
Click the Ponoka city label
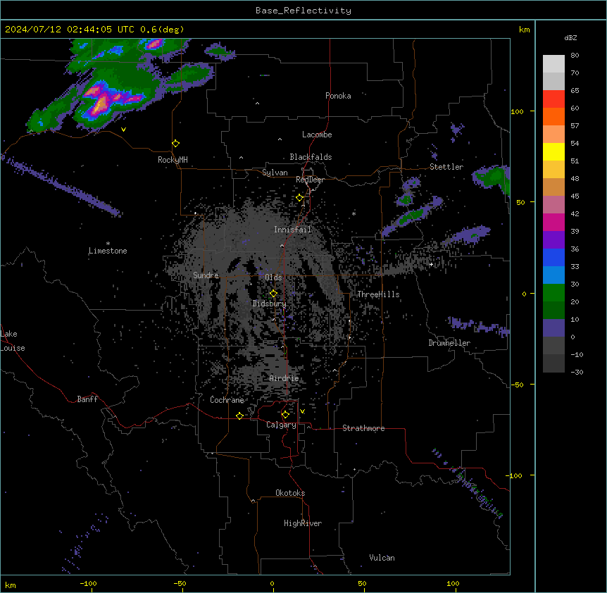pyautogui.click(x=338, y=96)
